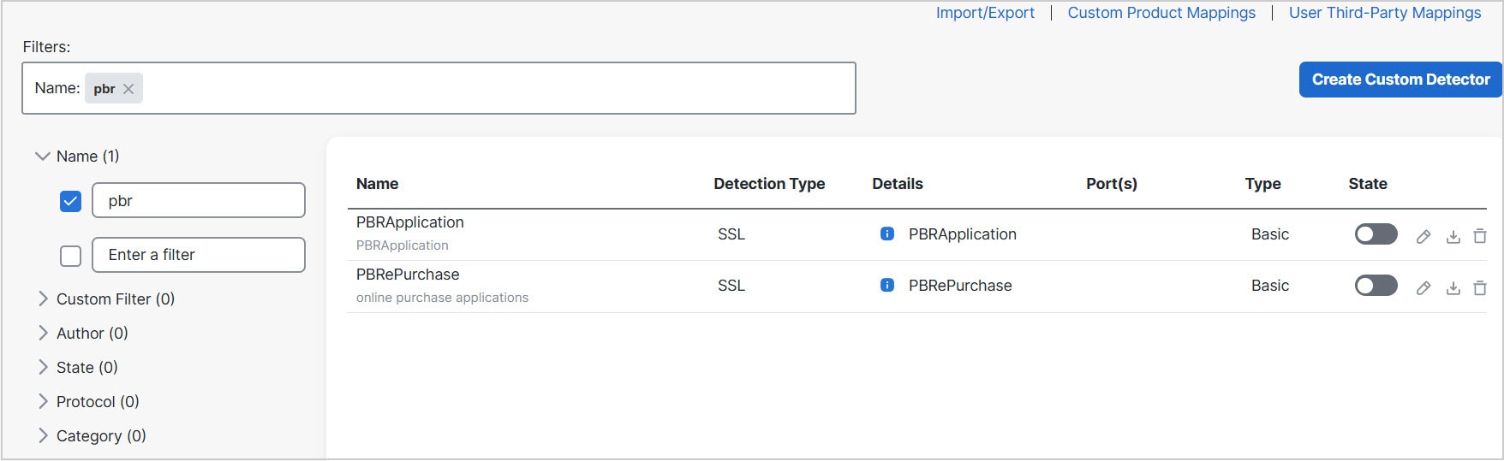The width and height of the screenshot is (1504, 461).
Task: Remove the pbr filter chip
Action: [x=128, y=89]
